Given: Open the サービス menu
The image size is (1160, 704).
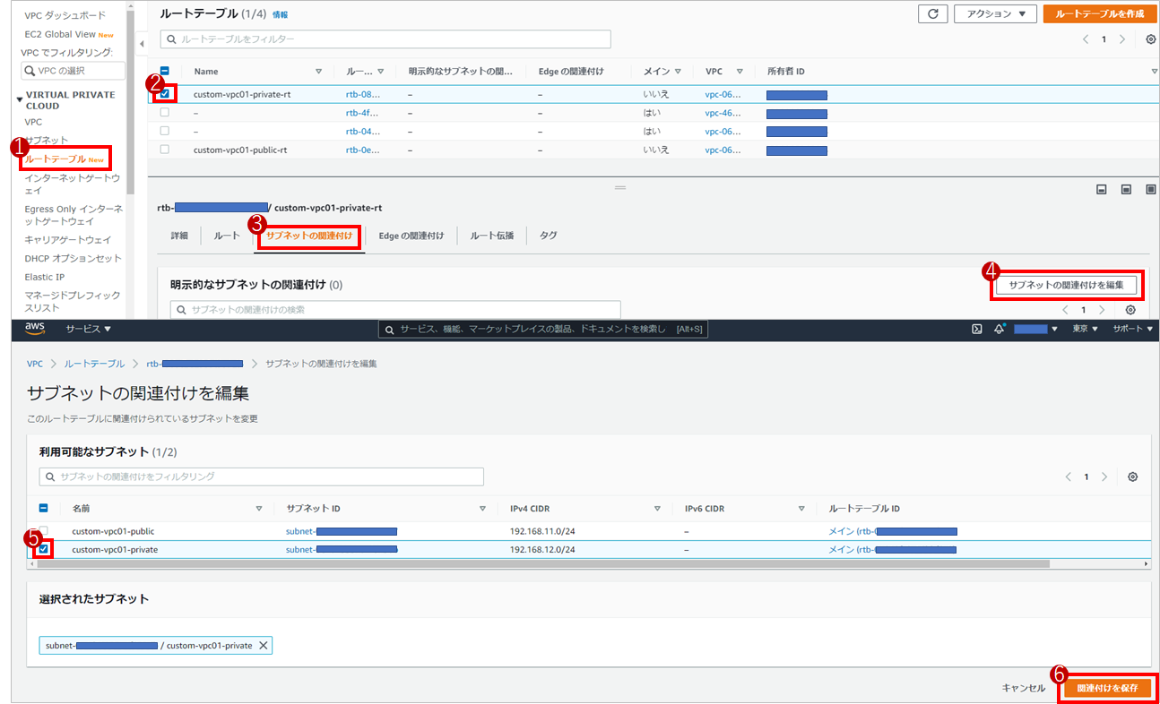Looking at the screenshot, I should (88, 329).
